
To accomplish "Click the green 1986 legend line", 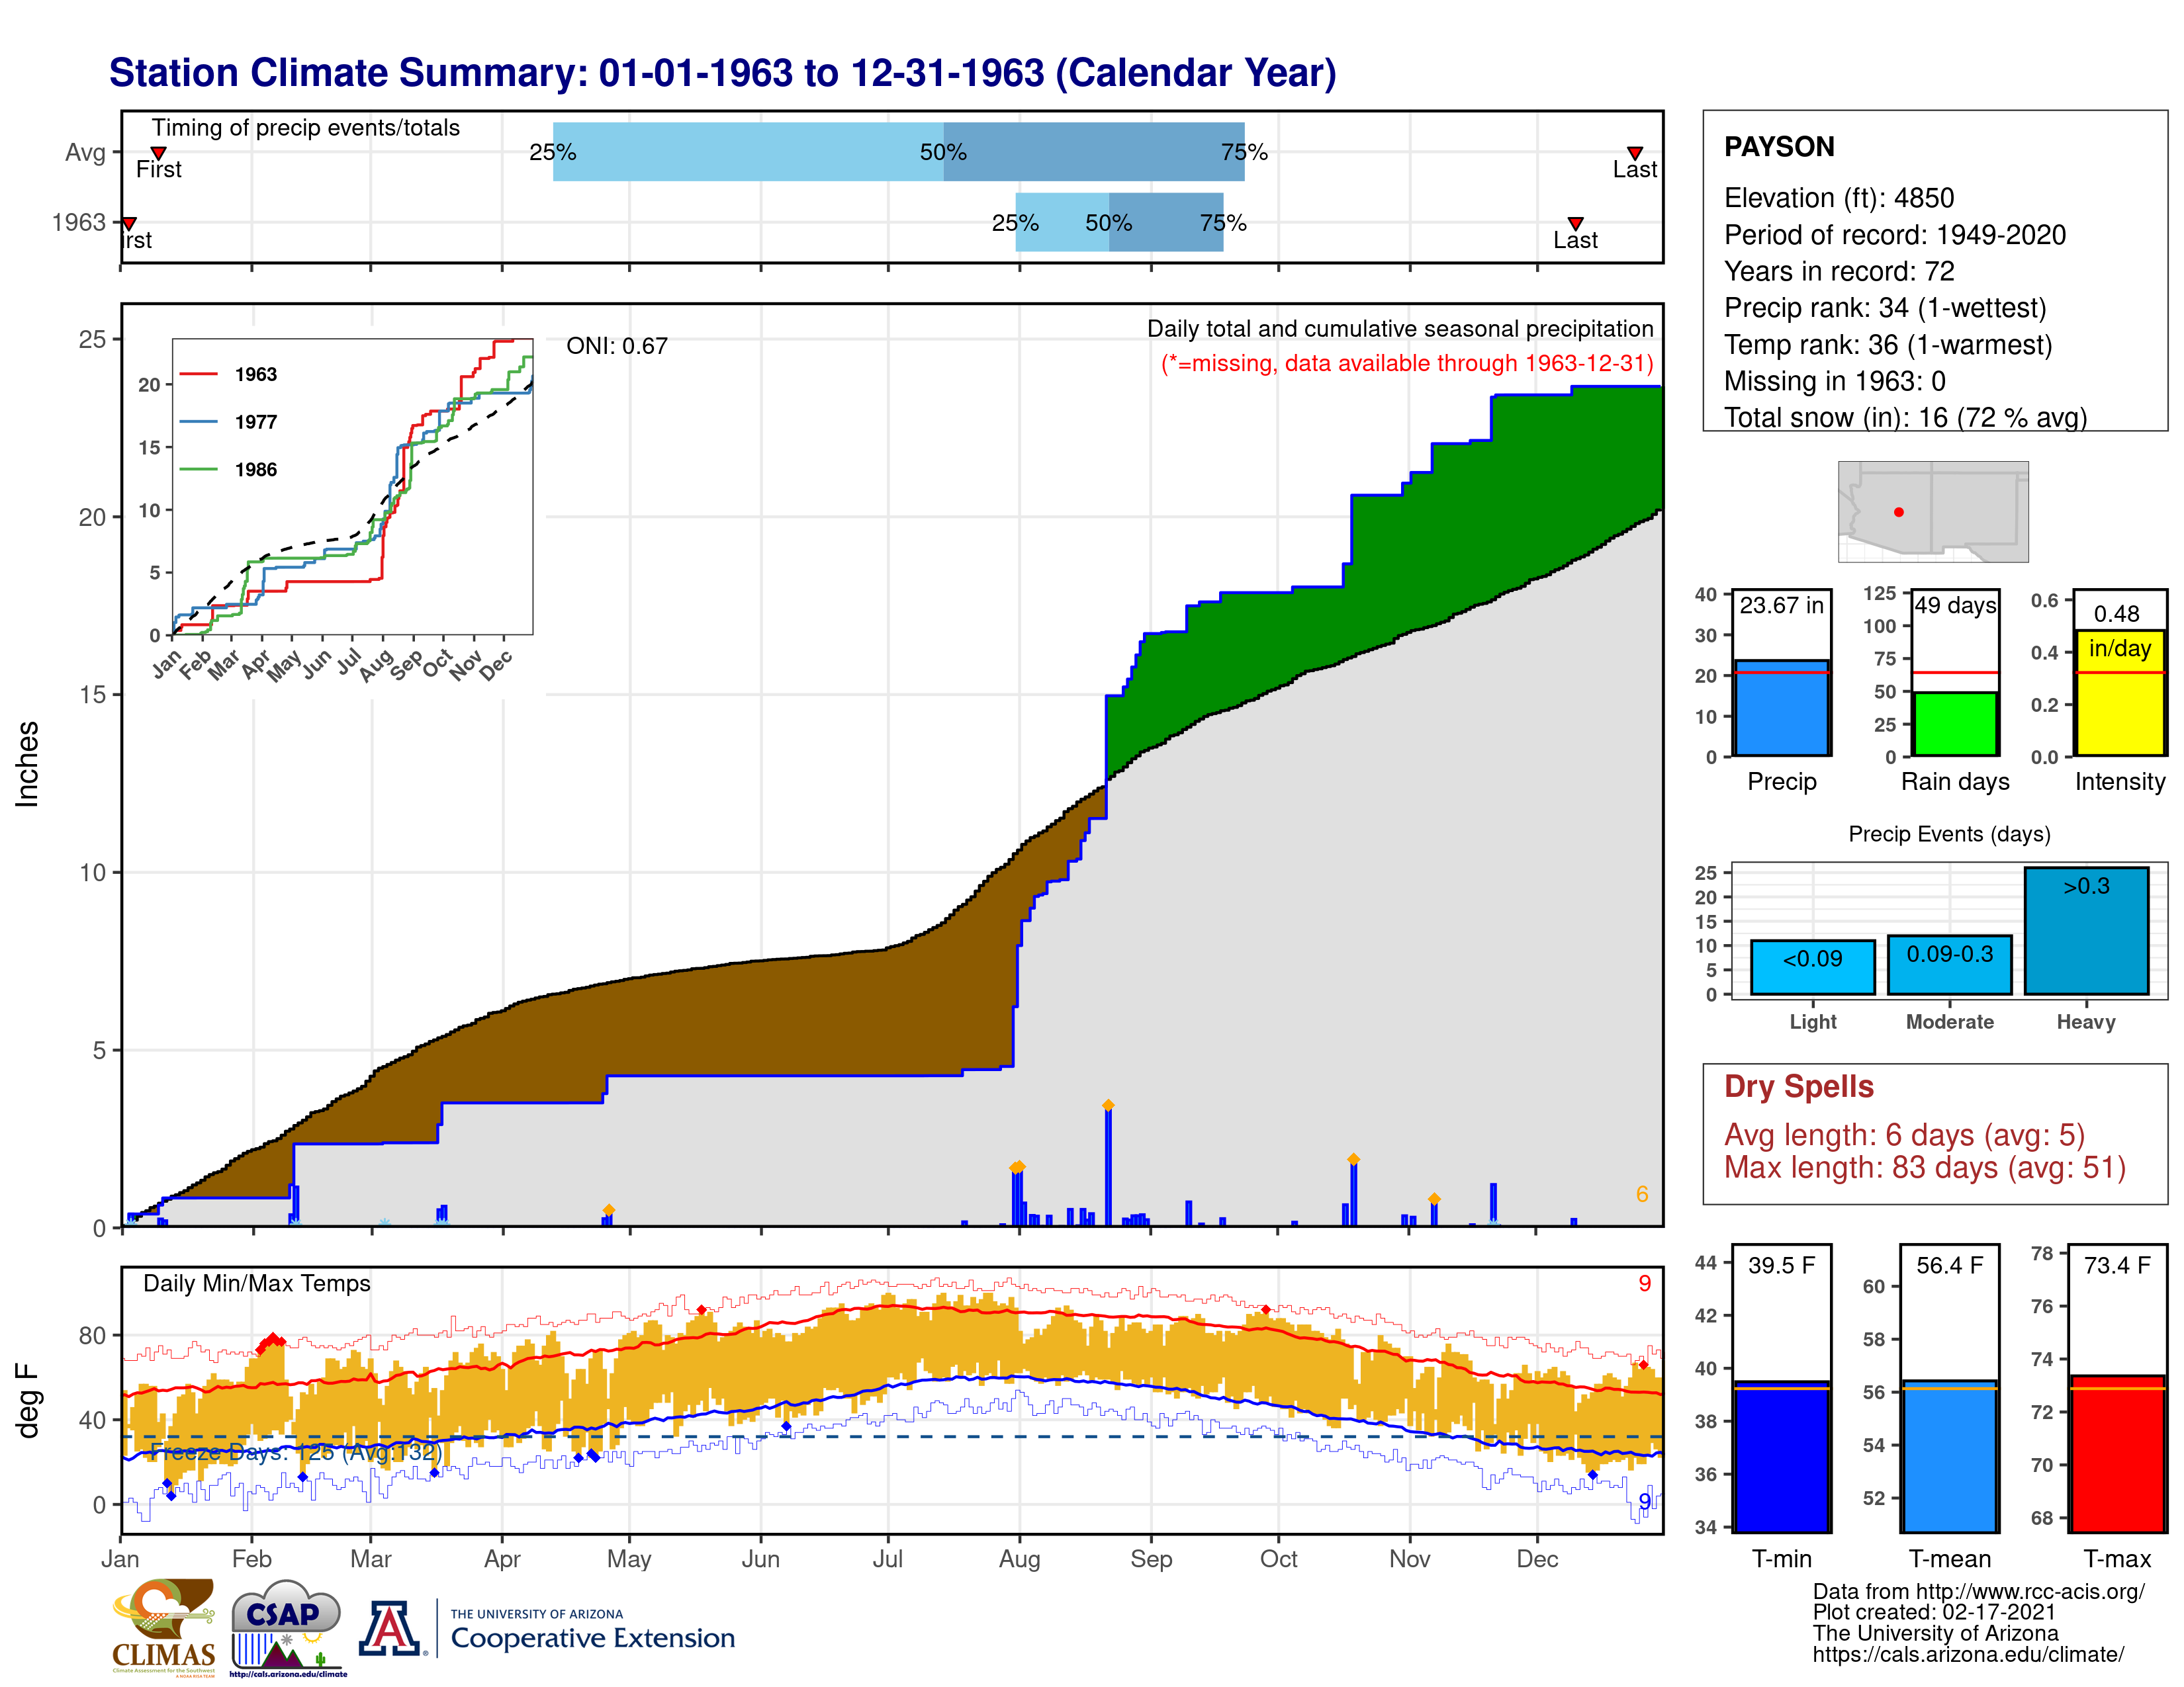I will 198,469.
